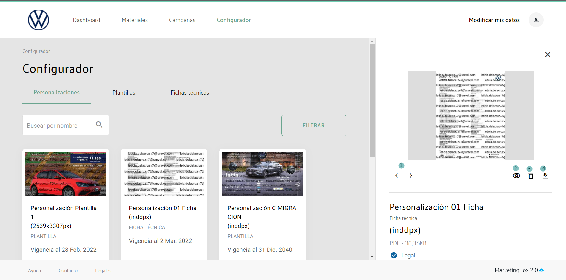Image resolution: width=566 pixels, height=280 pixels.
Task: Click the MarketingBox cloud icon
Action: coord(542,270)
